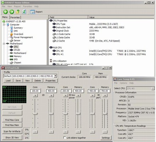This screenshot has height=142, width=156.
Task: Open the Report wizard from toolbar
Action: pos(36,12)
